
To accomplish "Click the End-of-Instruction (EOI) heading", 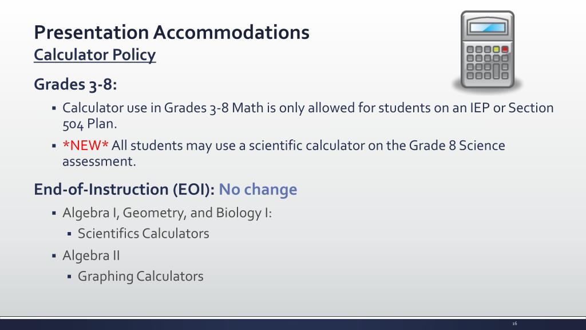I will [x=124, y=189].
